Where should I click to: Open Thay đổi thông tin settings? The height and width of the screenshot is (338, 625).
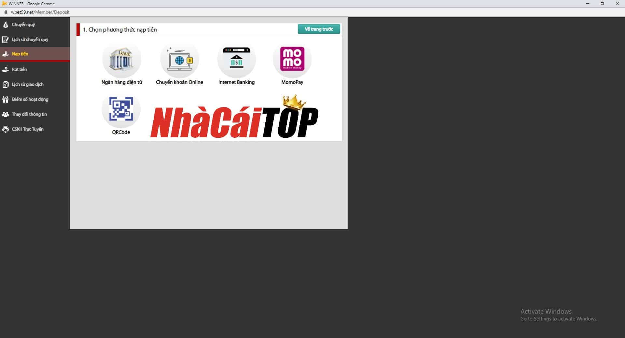(6, 114)
